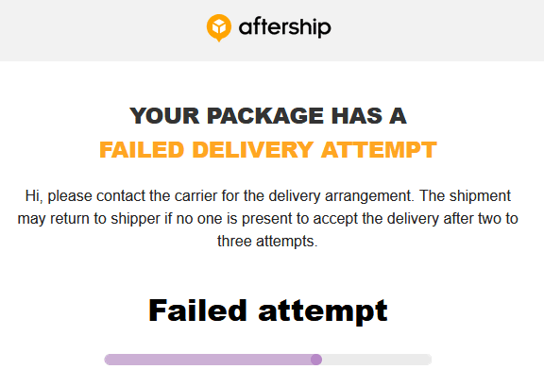
Task: Click the filled purple part of progress bar
Action: (208, 360)
